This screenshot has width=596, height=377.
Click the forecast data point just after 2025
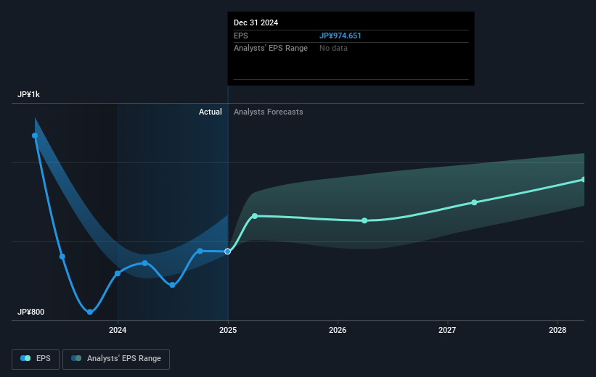pyautogui.click(x=255, y=216)
